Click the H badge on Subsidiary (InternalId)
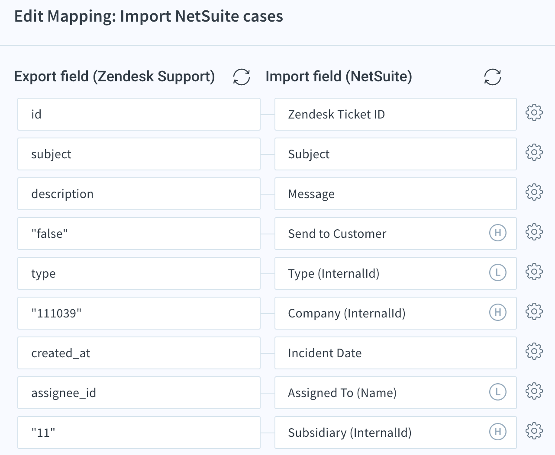 coord(498,432)
